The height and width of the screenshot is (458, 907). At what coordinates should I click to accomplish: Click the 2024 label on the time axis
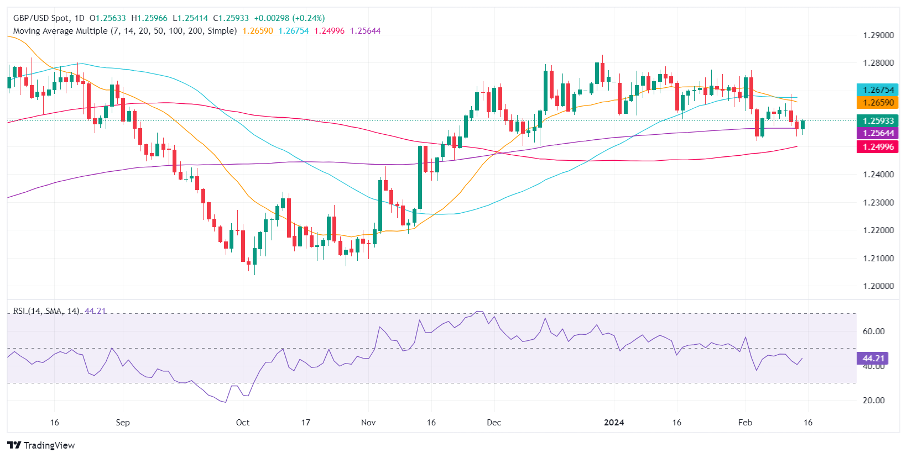614,423
